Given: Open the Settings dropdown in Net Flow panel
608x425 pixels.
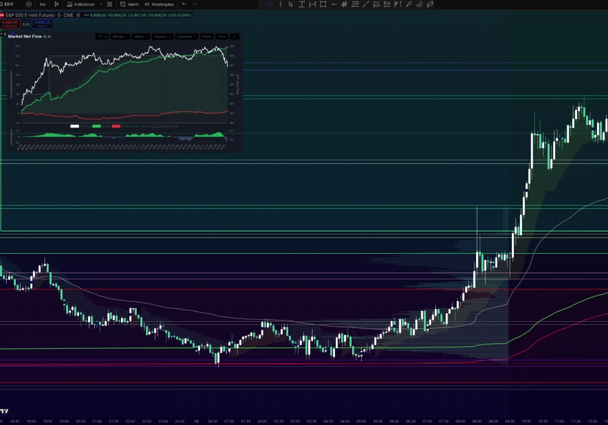Looking at the screenshot, I should pyautogui.click(x=119, y=36).
